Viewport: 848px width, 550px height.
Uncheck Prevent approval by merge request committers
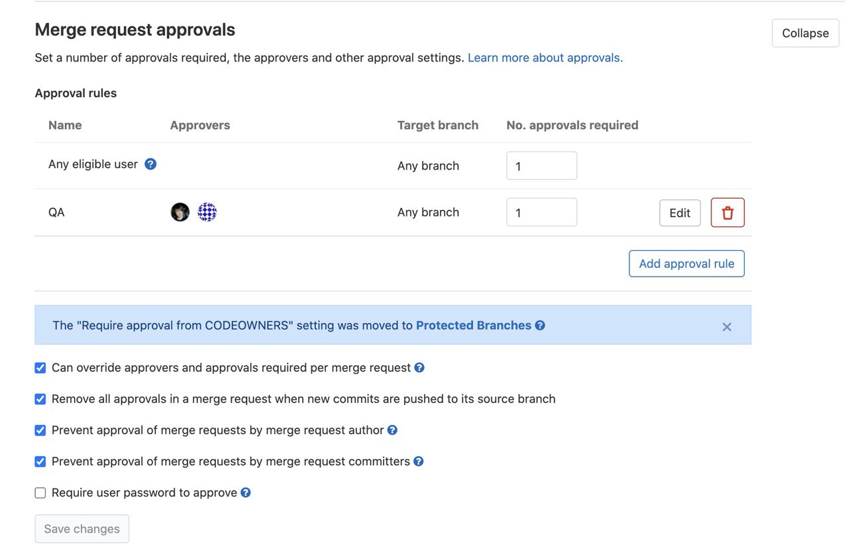[x=40, y=461]
